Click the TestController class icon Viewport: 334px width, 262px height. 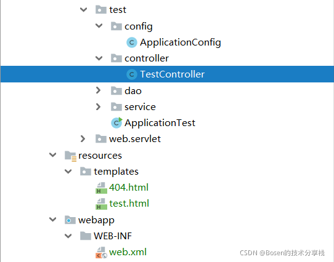click(x=132, y=74)
